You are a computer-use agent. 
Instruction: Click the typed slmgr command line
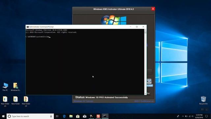[38, 37]
